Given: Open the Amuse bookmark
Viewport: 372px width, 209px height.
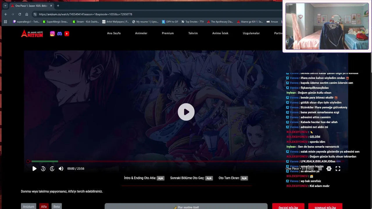Looking at the screenshot, I should 272,21.
